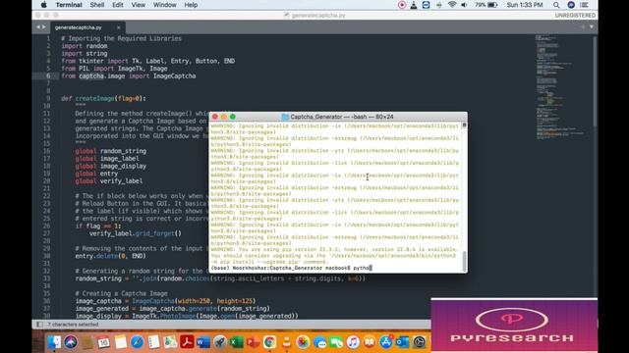This screenshot has height=353, width=629.
Task: Click the battery 79% status
Action: coord(486,5)
